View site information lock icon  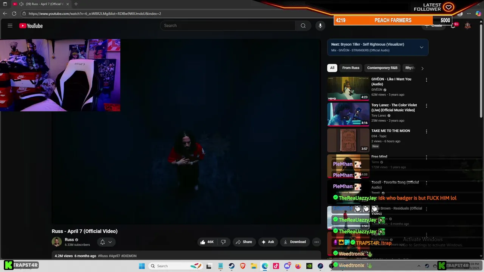pos(24,14)
